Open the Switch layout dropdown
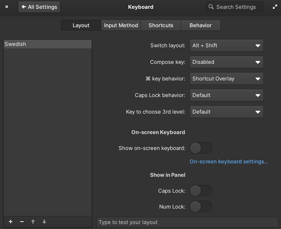Screen dimensions: 281x229 click(227, 46)
